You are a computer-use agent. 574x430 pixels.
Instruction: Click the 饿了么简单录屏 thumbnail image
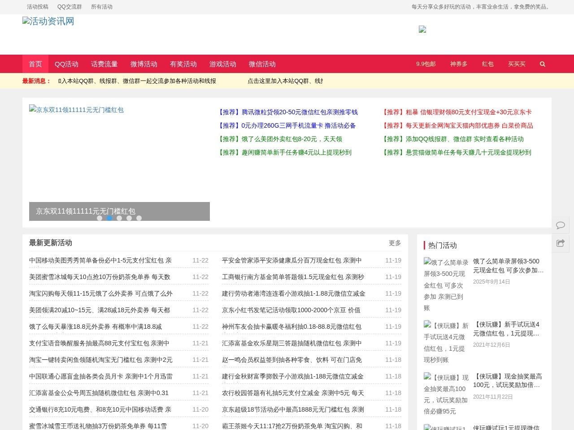tap(446, 285)
